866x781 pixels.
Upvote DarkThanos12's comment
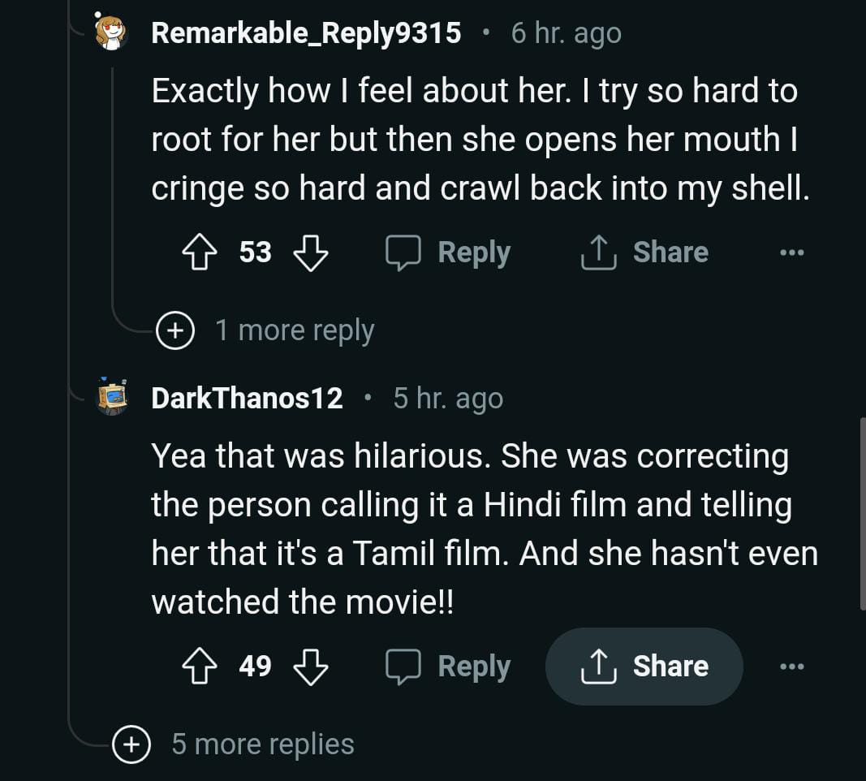199,667
